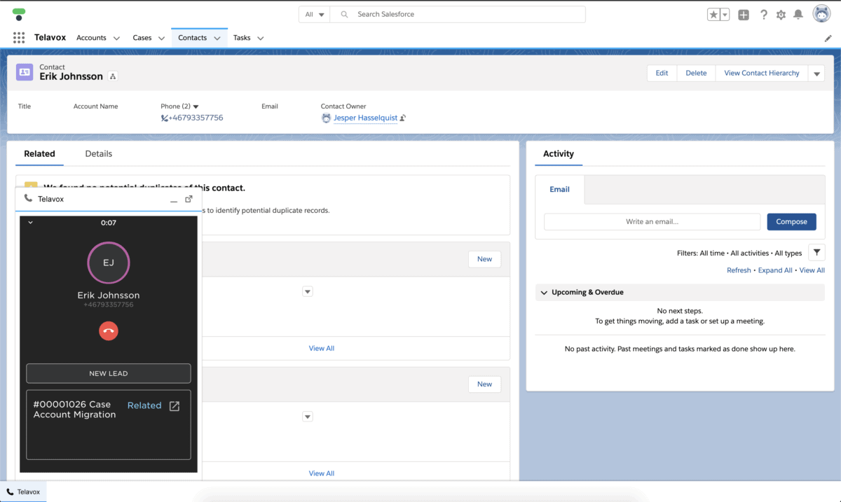
Task: Click the Write an email field
Action: click(x=652, y=222)
